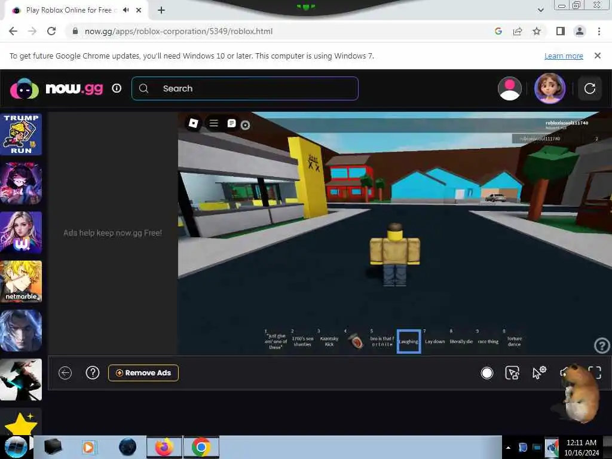Screen dimensions: 612x459
Task: Open Chrome profile menu
Action: pos(580,31)
